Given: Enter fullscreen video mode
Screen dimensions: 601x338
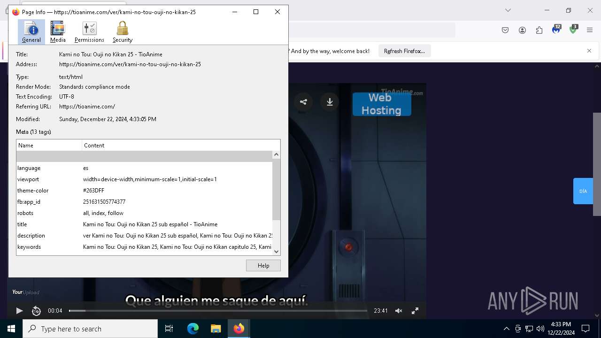Looking at the screenshot, I should tap(415, 311).
